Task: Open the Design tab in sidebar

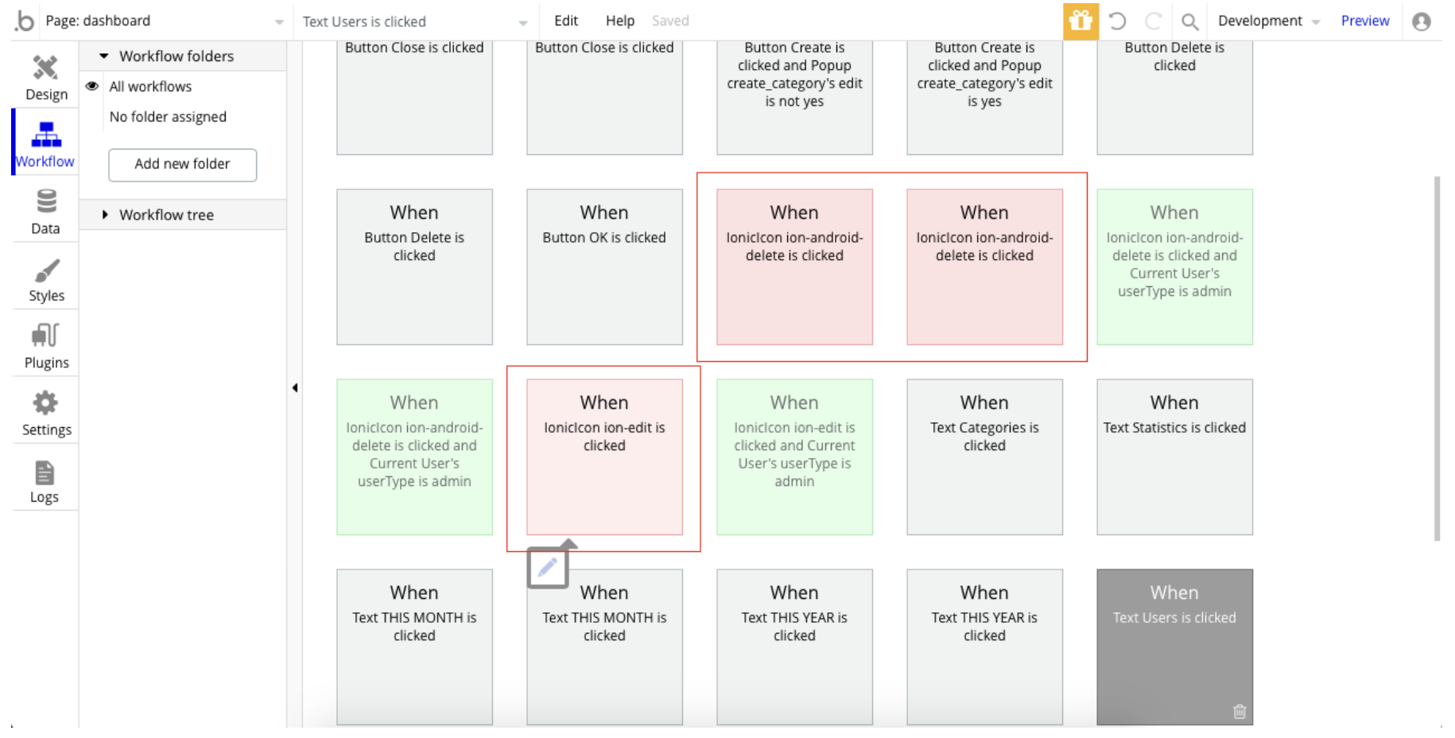Action: [x=46, y=78]
